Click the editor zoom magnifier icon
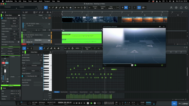This screenshot has width=189, height=106. [x=69, y=48]
